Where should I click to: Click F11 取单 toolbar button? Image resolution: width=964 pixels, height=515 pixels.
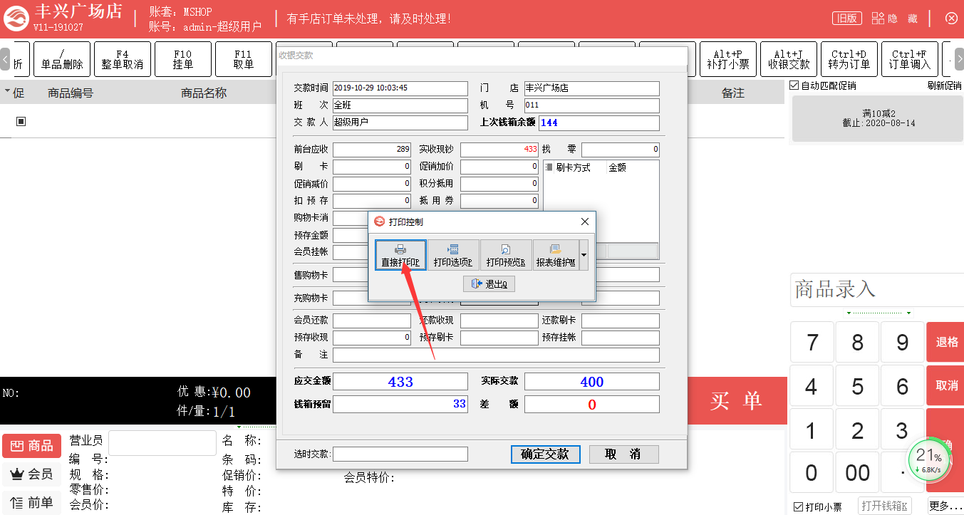[244, 59]
